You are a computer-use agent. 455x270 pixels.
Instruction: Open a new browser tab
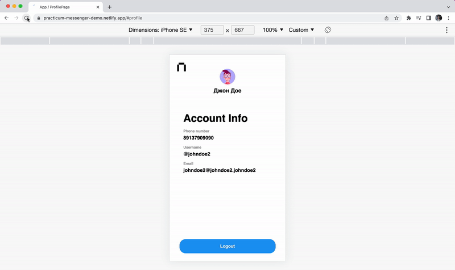[110, 7]
